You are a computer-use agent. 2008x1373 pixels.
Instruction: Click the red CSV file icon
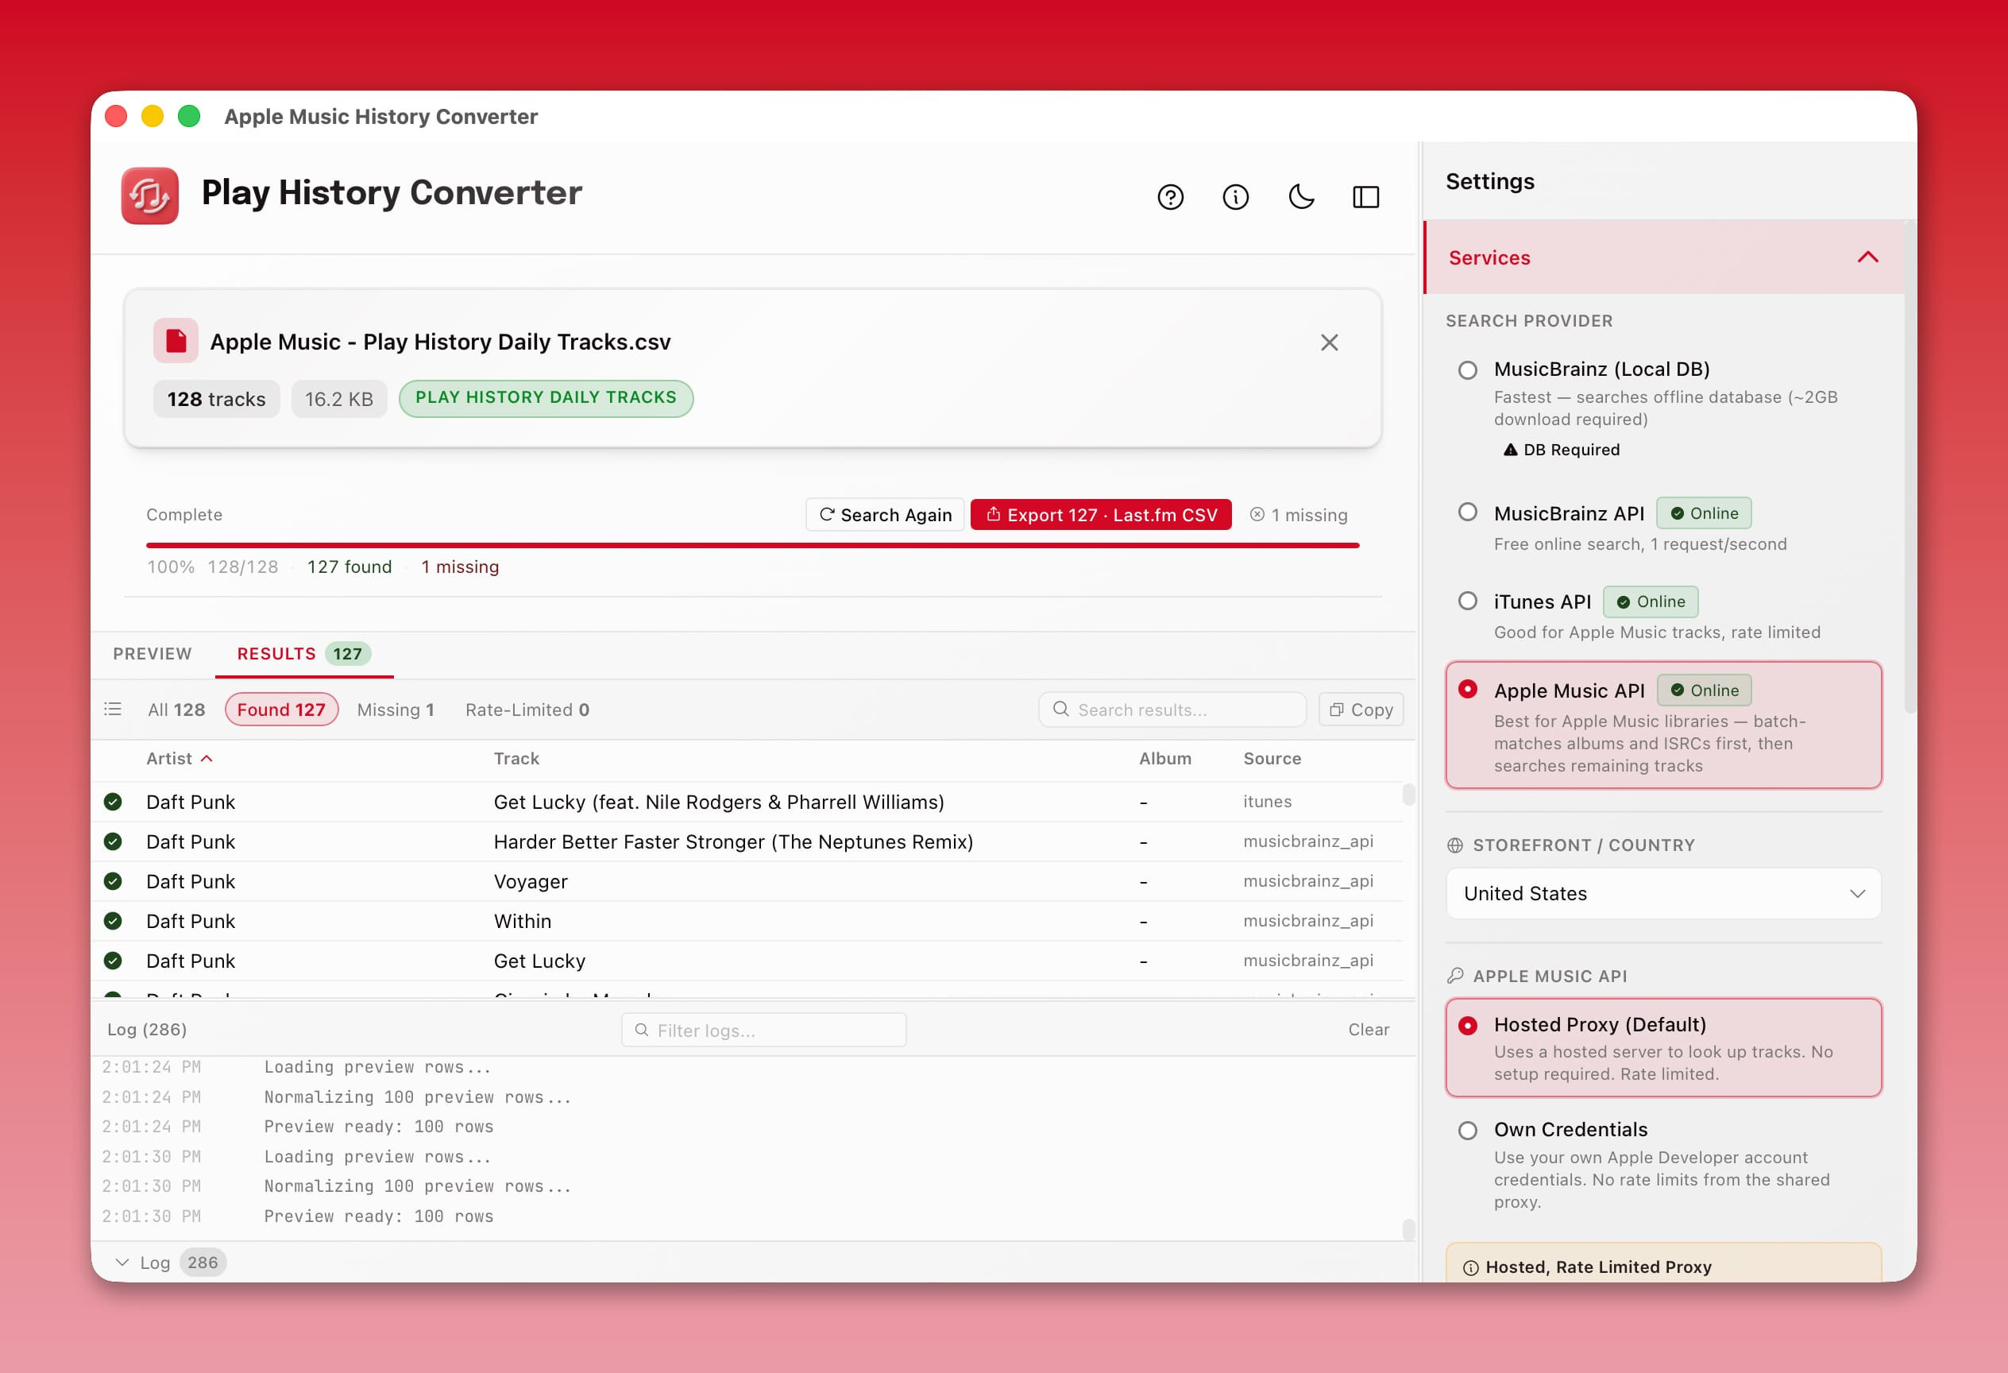(x=176, y=342)
